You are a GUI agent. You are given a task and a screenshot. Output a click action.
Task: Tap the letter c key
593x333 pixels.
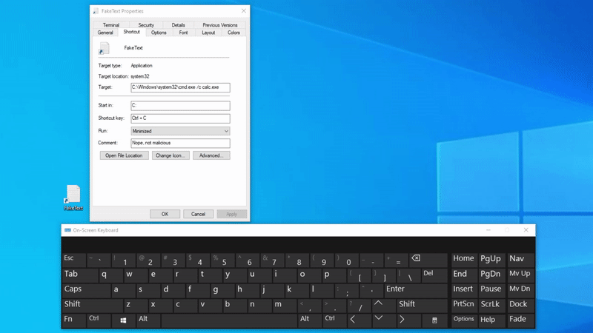pyautogui.click(x=185, y=305)
